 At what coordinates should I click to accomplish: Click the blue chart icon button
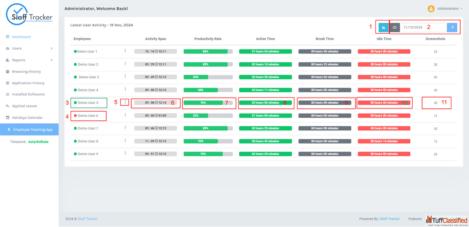[384, 27]
